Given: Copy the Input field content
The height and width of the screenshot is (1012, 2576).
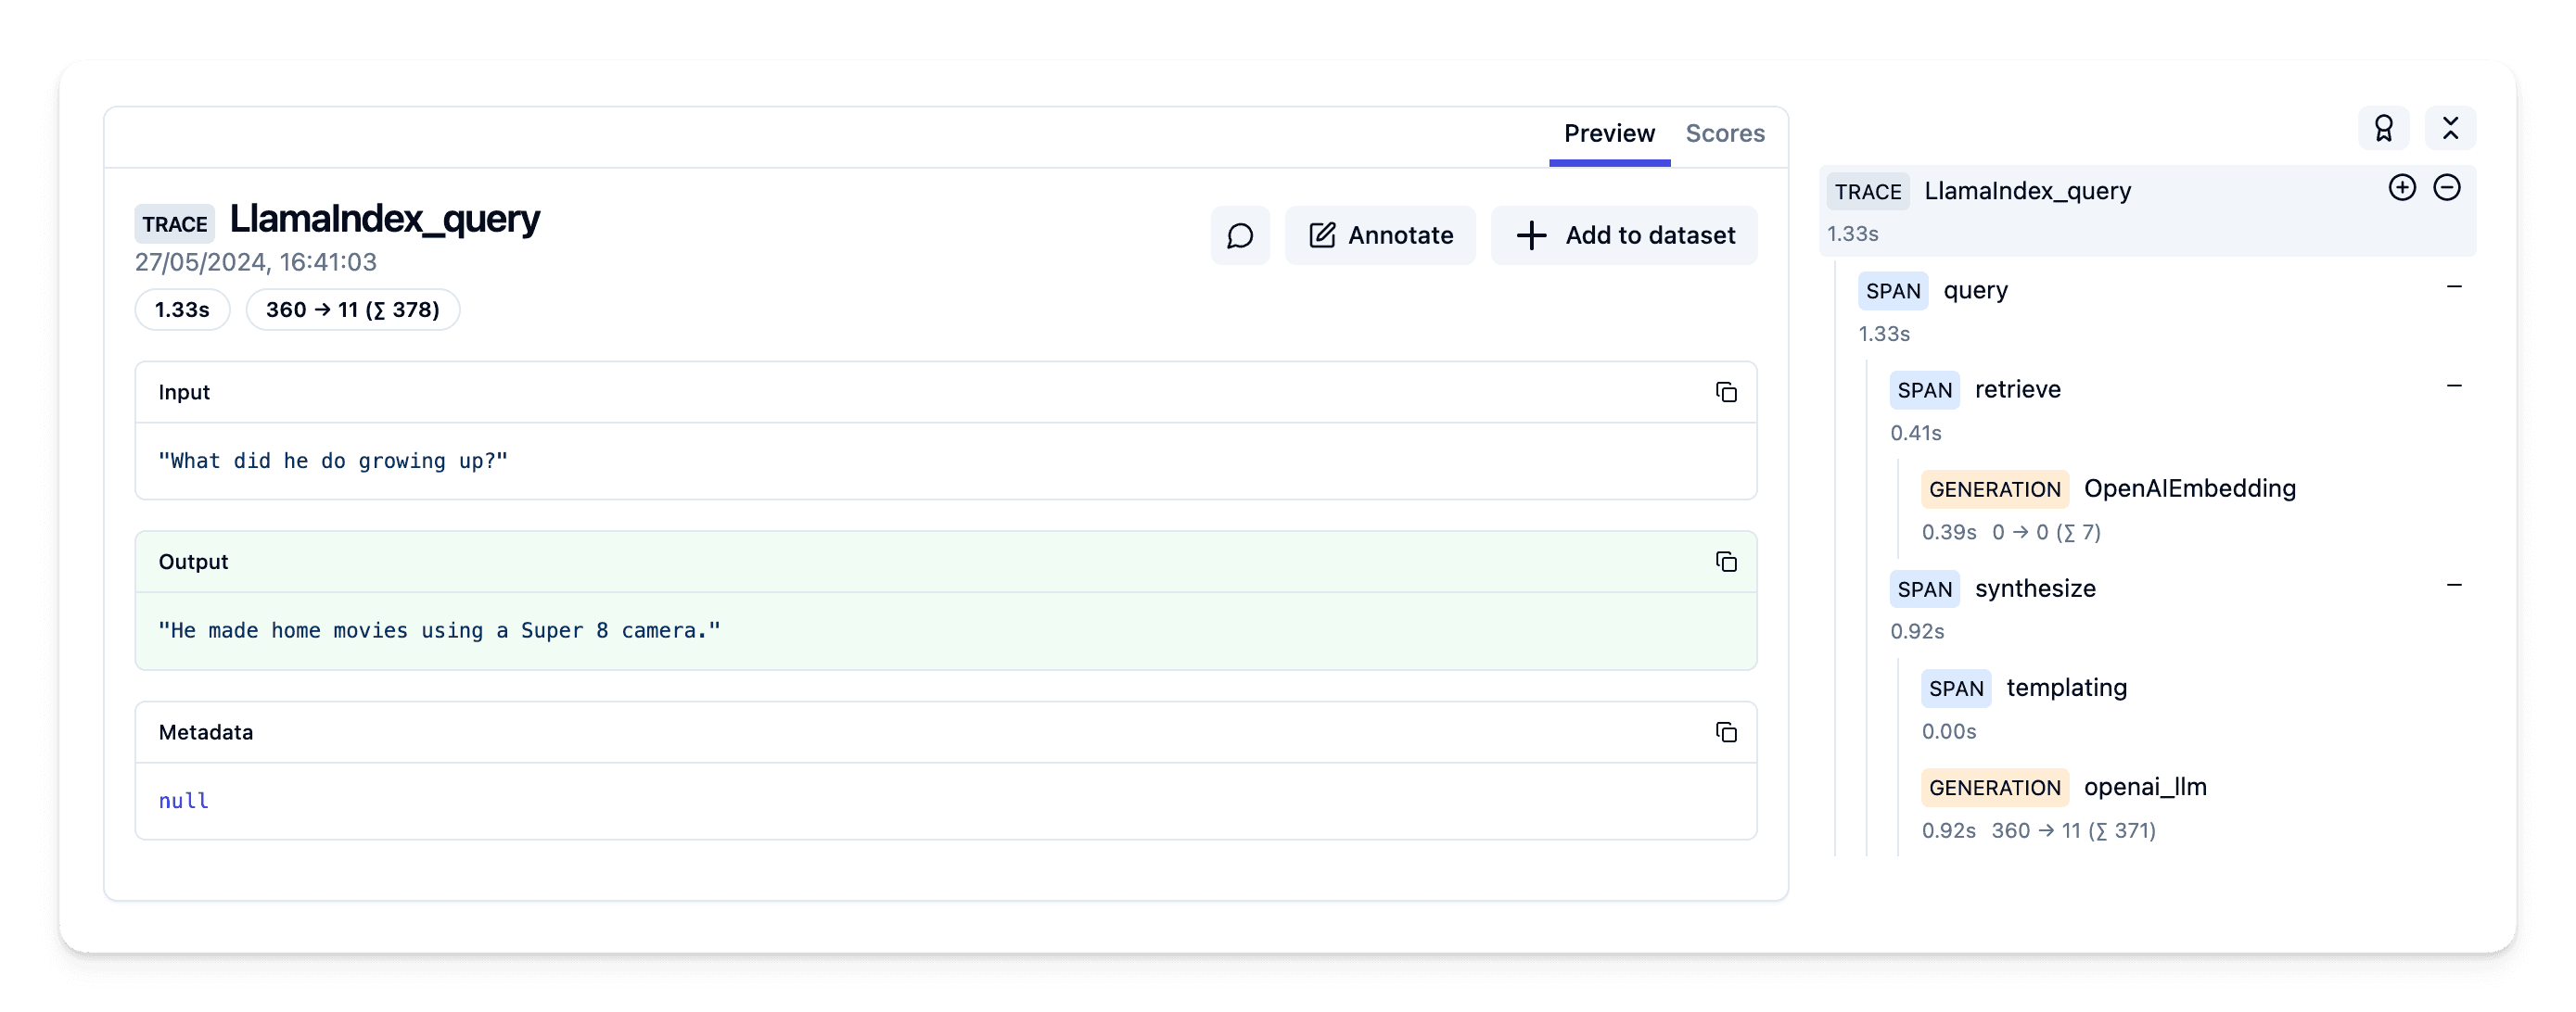Looking at the screenshot, I should pos(1727,392).
